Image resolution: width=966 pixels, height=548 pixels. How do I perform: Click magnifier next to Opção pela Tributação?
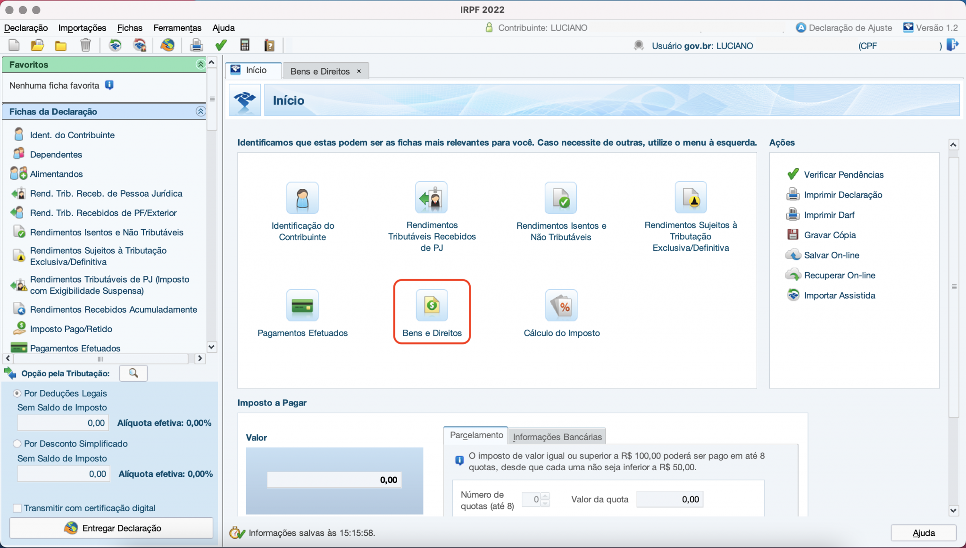tap(133, 373)
